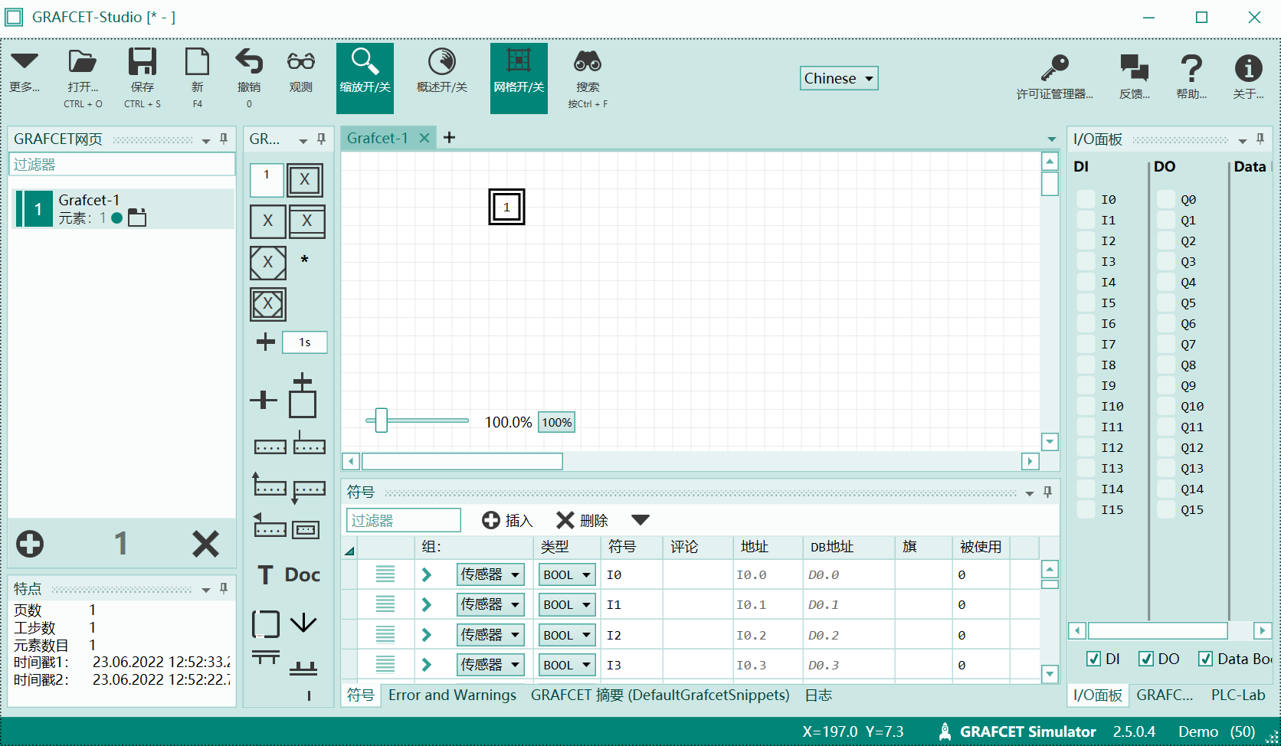Screen dimensions: 1281x746
Task: Switch to GRAFCET 摘要 snippets tab
Action: pyautogui.click(x=660, y=695)
